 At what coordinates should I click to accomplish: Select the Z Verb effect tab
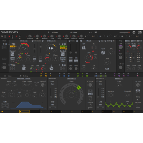140,41
